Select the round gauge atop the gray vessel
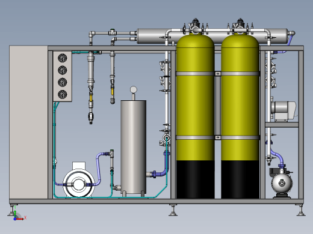This screenshot has width=313, height=234. click(x=134, y=90)
